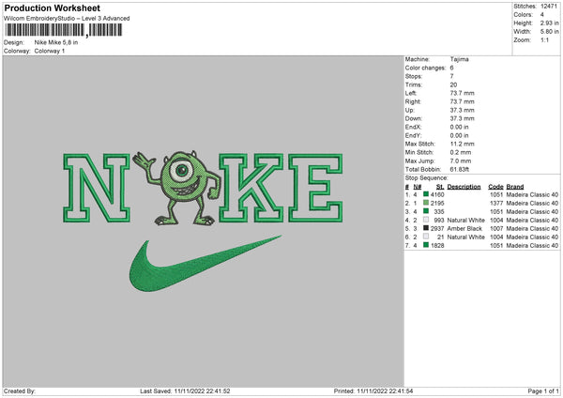Click stitch count 1828 in row 7

tap(437, 245)
